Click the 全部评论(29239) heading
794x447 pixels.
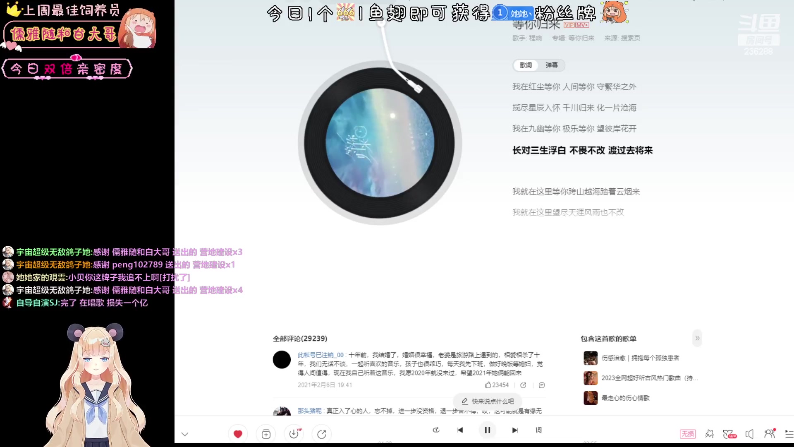(300, 339)
